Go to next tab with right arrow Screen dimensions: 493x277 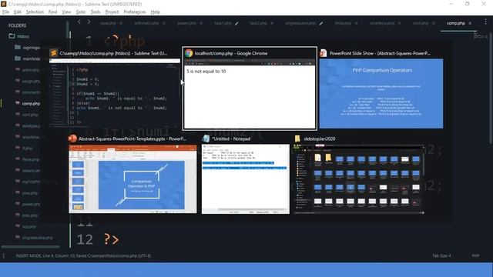click(x=89, y=22)
